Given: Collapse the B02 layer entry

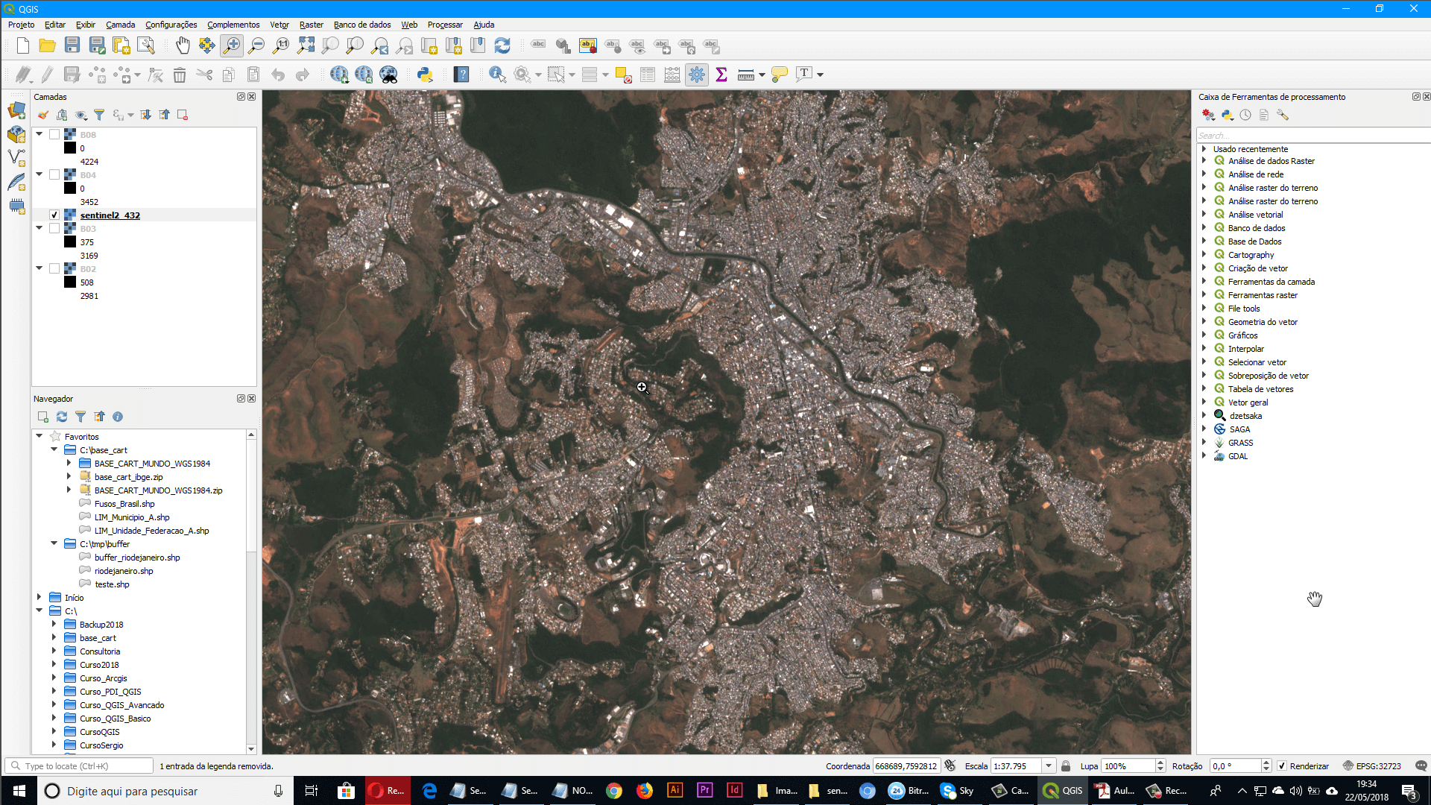Looking at the screenshot, I should tap(39, 268).
